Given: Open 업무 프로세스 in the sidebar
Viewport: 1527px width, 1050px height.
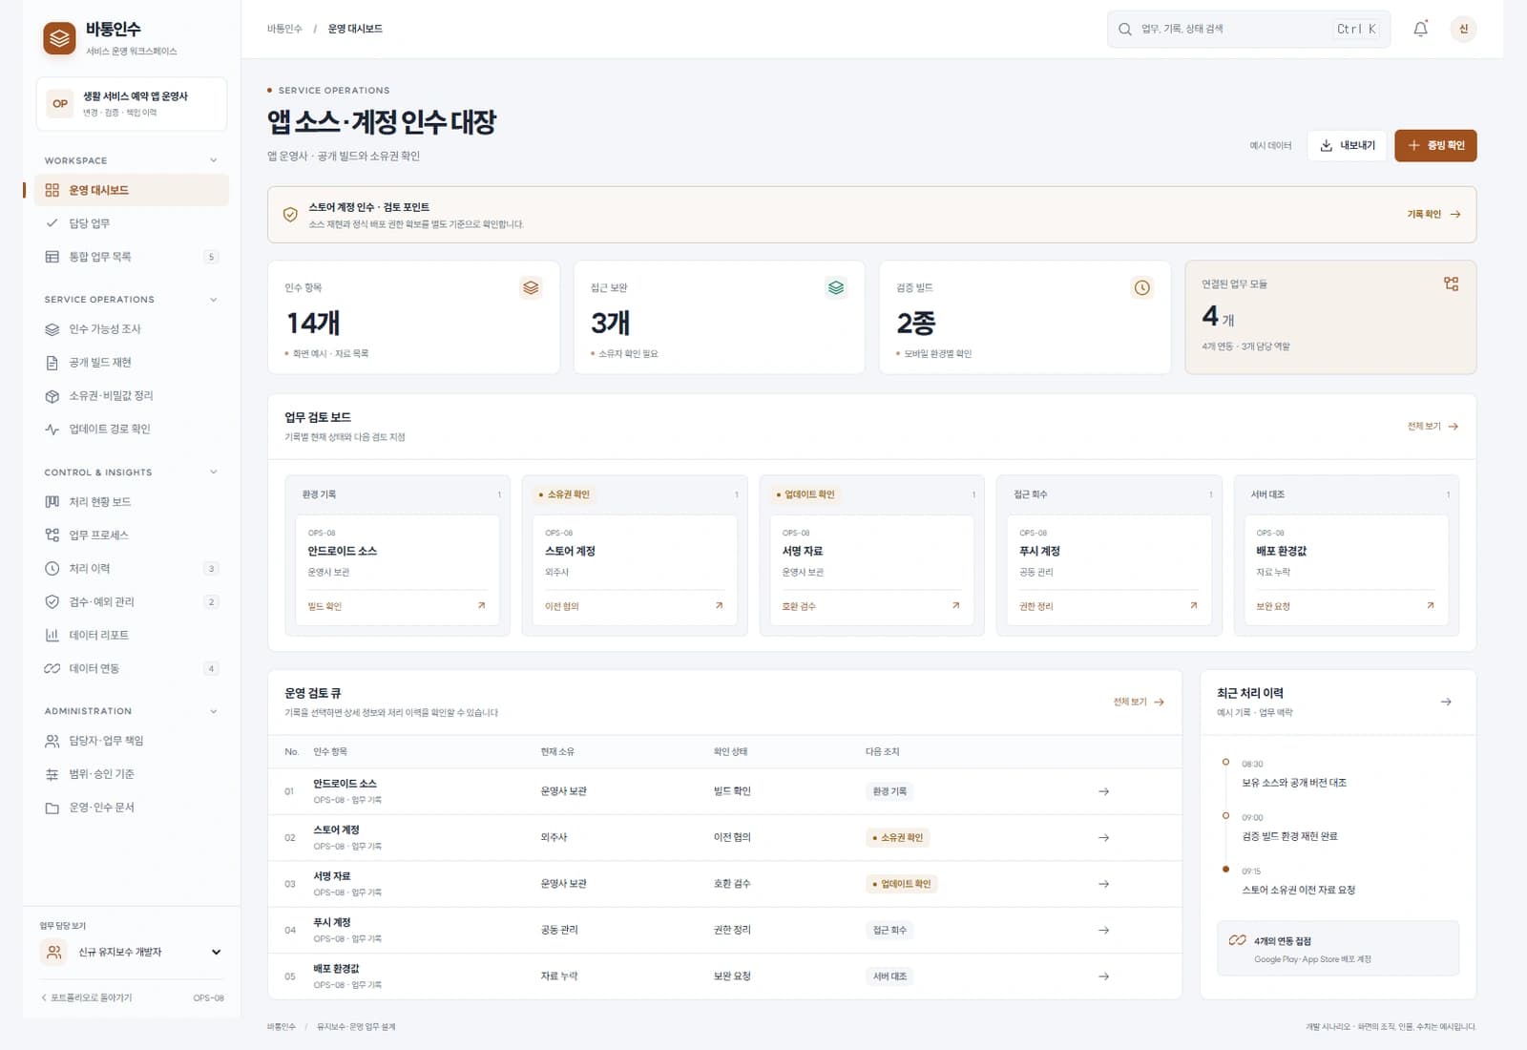Looking at the screenshot, I should [132, 535].
